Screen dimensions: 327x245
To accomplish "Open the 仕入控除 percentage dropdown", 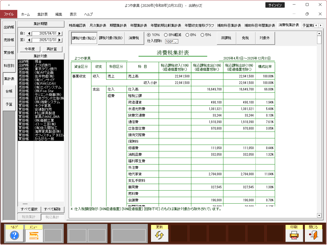I will (175, 42).
